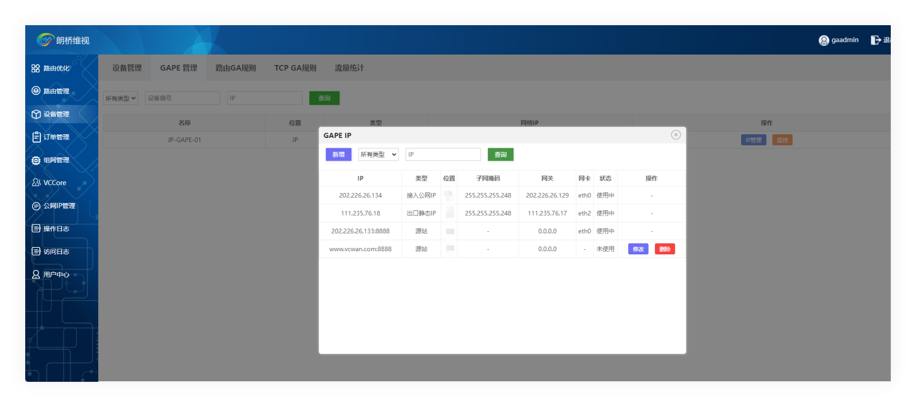Focus the IP search field in dialog
The image size is (916, 407).
click(443, 155)
